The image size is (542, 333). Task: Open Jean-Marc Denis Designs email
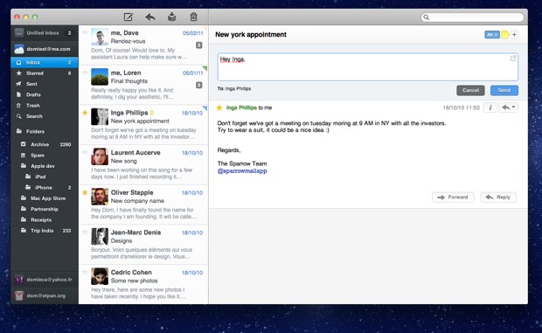pyautogui.click(x=143, y=244)
